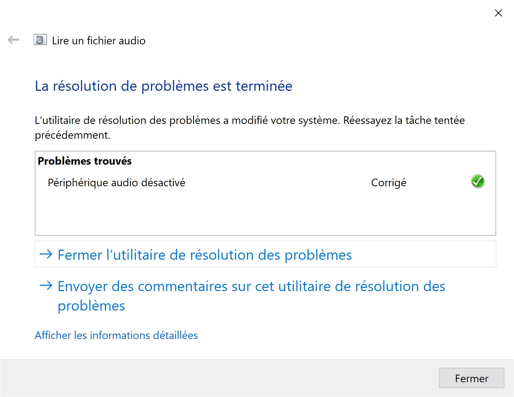This screenshot has width=514, height=397.
Task: Click the Lire un fichier audio title
Action: [x=99, y=41]
